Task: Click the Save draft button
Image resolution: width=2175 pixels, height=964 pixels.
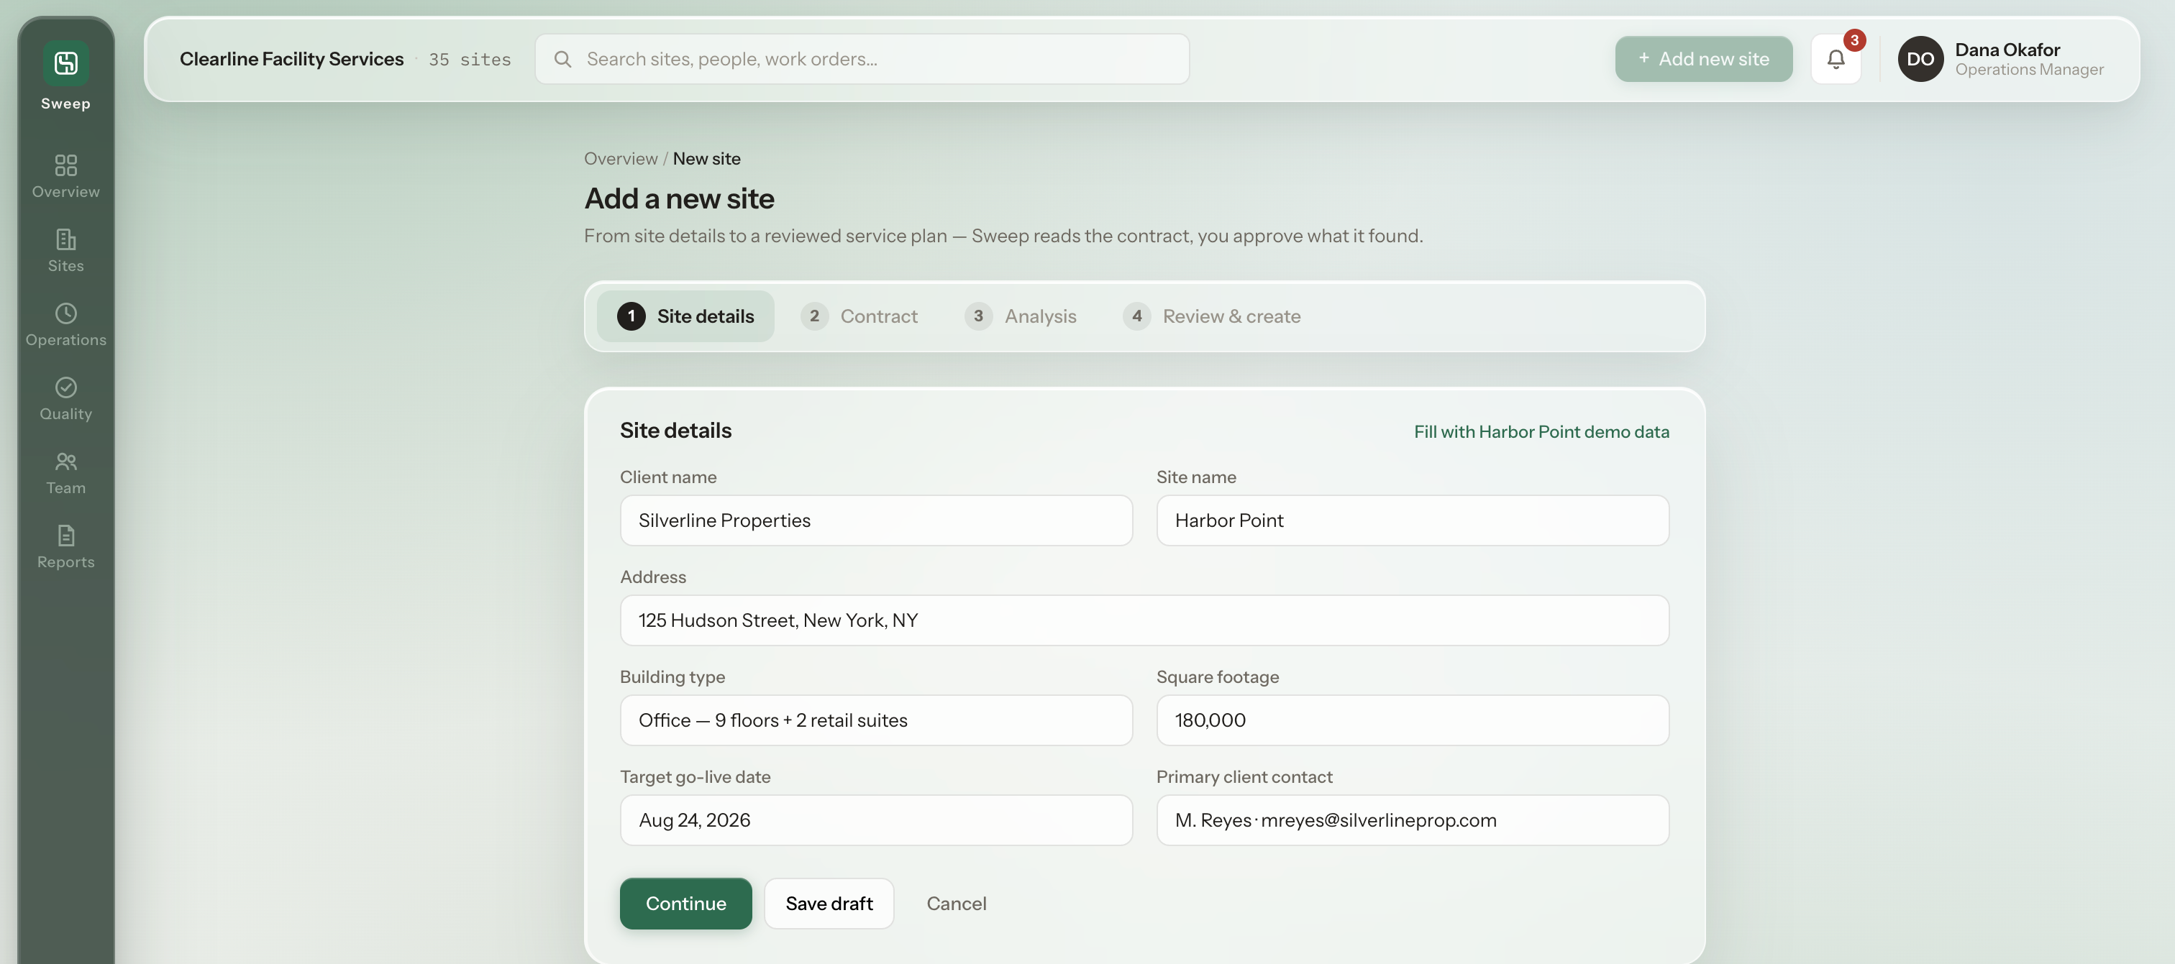Action: pyautogui.click(x=829, y=903)
